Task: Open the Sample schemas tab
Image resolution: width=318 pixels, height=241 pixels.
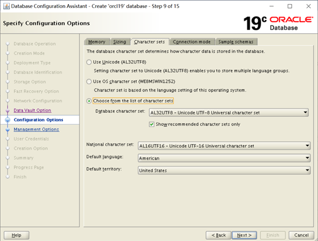Action: pyautogui.click(x=236, y=42)
